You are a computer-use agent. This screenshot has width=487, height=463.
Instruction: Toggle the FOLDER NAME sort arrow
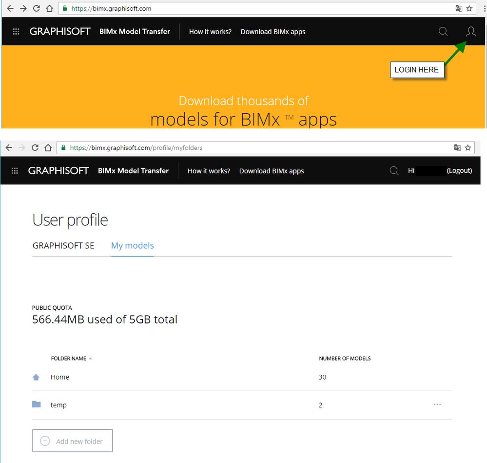tap(89, 358)
